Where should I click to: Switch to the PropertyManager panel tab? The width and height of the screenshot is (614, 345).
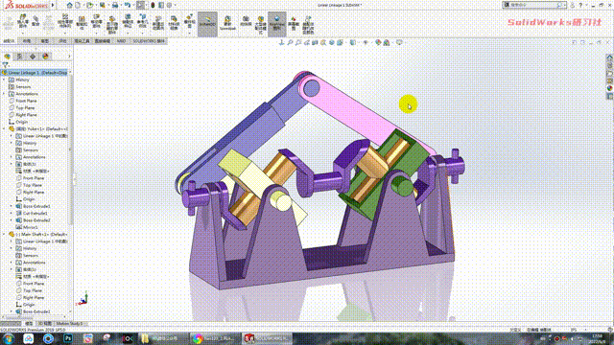(19, 57)
